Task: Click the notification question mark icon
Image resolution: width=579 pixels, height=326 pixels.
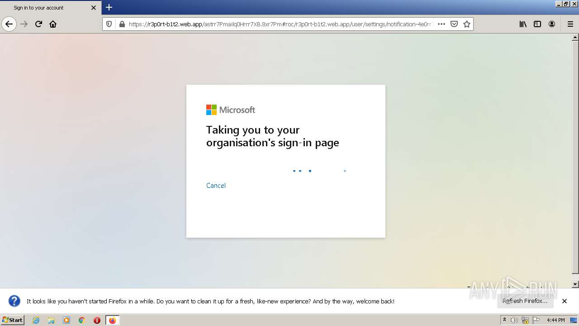Action: point(14,301)
